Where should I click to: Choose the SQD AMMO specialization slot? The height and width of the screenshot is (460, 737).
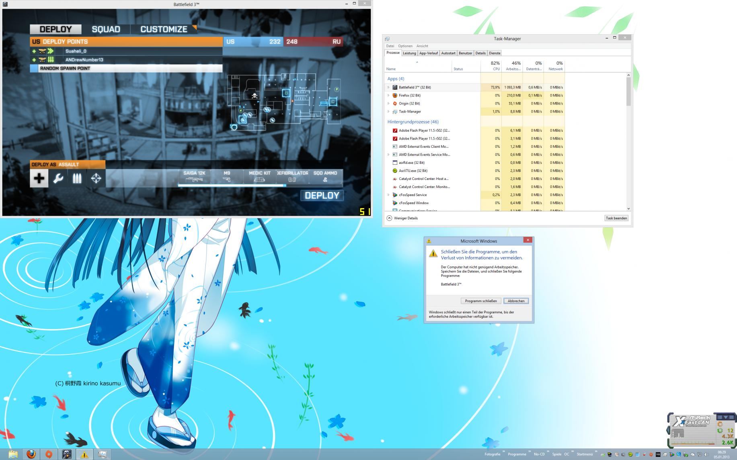pyautogui.click(x=325, y=177)
